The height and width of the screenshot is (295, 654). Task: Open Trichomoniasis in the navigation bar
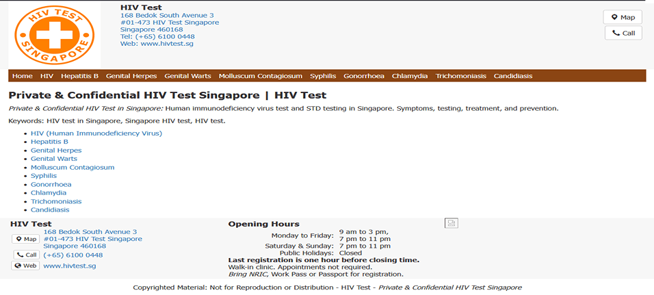click(461, 76)
